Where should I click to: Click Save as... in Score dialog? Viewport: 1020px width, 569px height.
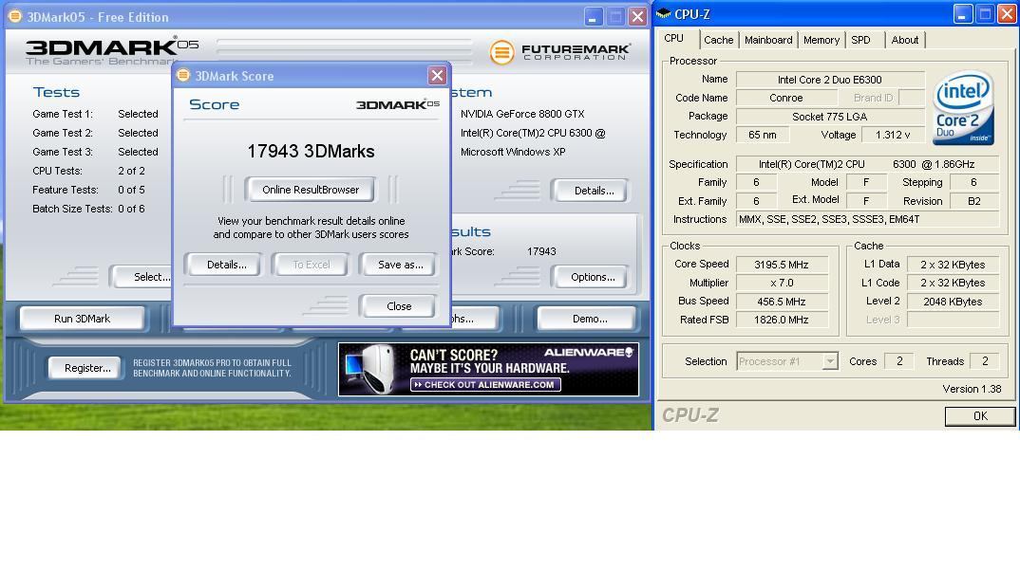[400, 265]
